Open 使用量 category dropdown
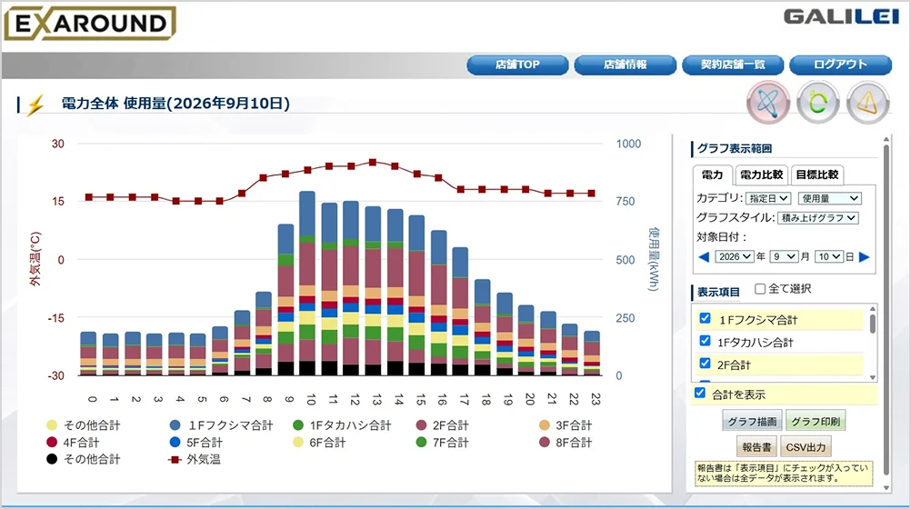This screenshot has width=911, height=509. 830,198
